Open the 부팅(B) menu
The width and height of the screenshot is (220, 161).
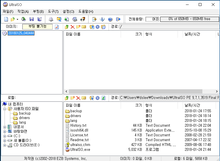(38, 11)
